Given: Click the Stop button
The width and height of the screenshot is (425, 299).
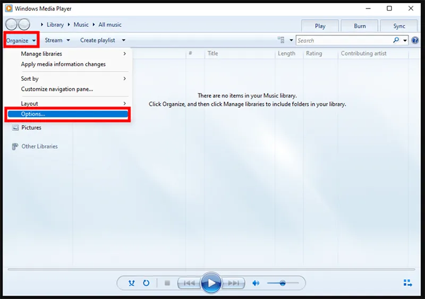Looking at the screenshot, I should (167, 283).
